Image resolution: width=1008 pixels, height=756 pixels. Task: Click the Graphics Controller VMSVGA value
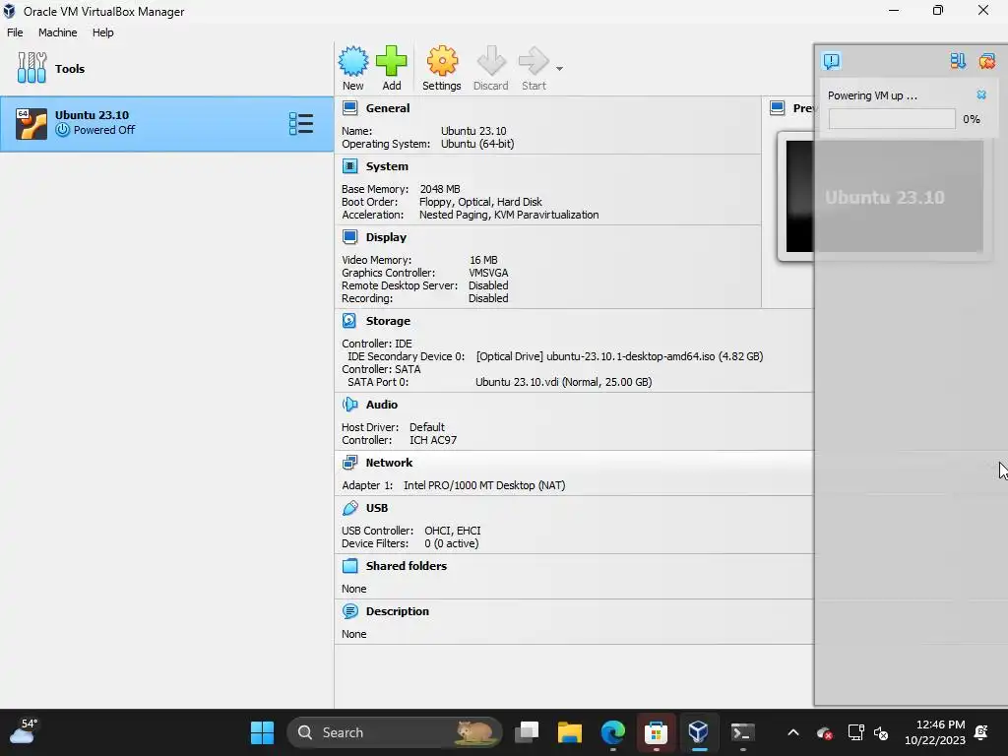[x=488, y=274]
